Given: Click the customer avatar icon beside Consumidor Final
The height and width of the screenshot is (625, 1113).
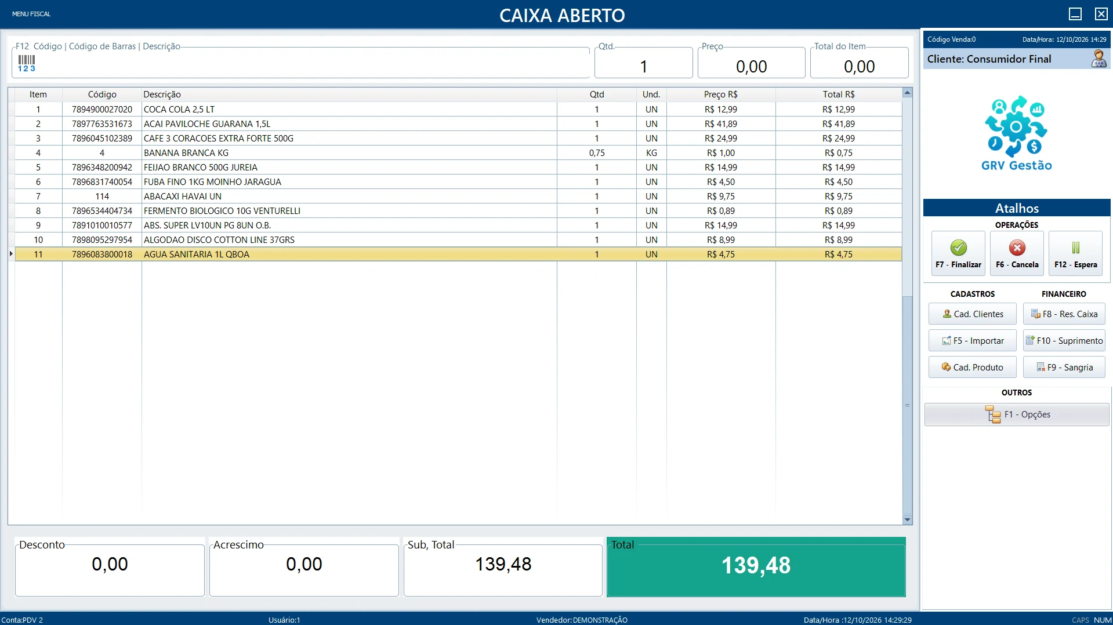Looking at the screenshot, I should [1099, 59].
